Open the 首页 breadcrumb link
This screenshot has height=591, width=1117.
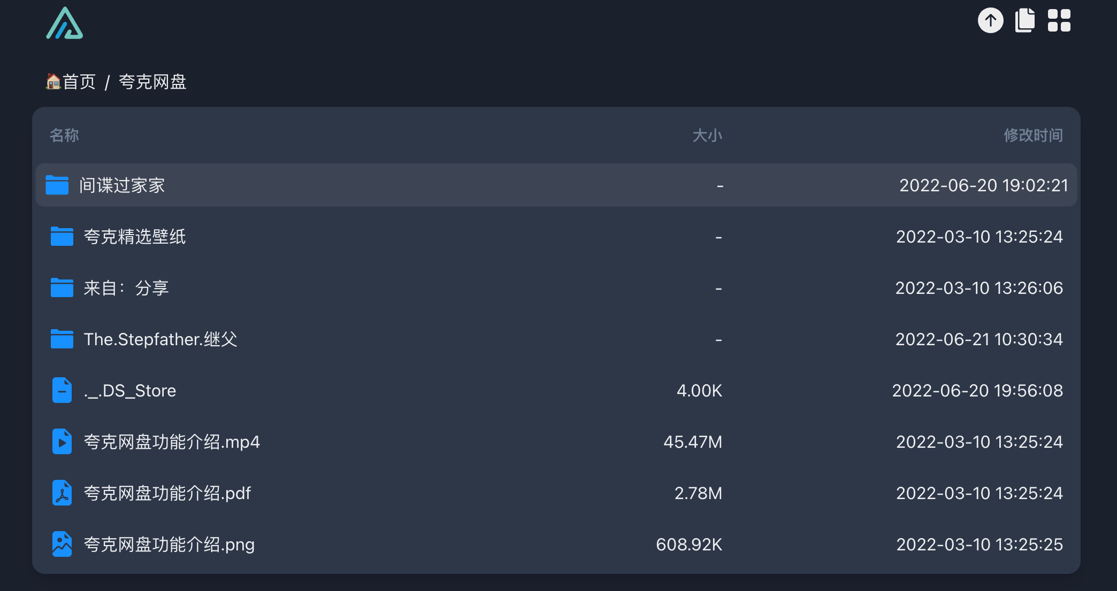pos(71,82)
